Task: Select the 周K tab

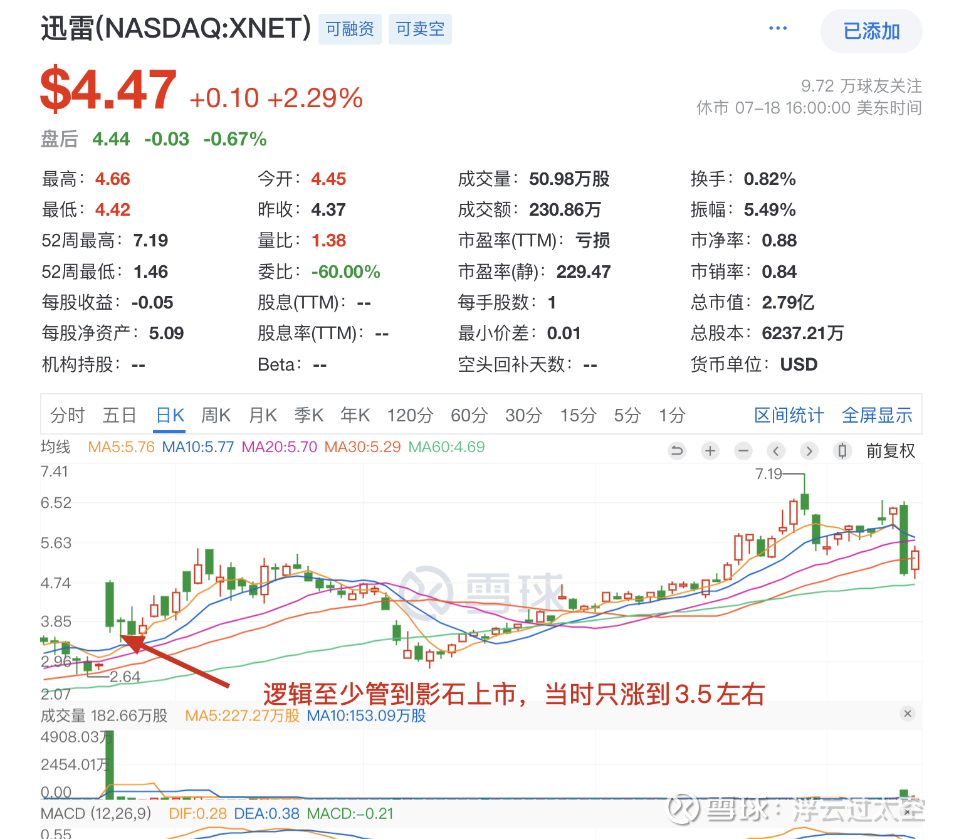Action: click(216, 415)
